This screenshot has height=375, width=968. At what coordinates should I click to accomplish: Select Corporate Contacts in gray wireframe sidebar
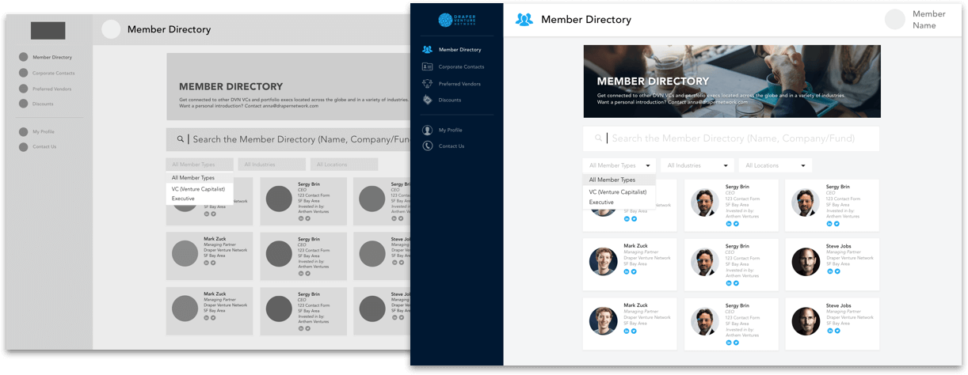click(54, 73)
